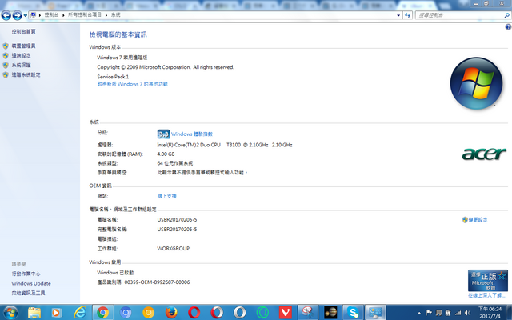Select 系統 in the address breadcrumb
The width and height of the screenshot is (512, 320).
click(115, 15)
